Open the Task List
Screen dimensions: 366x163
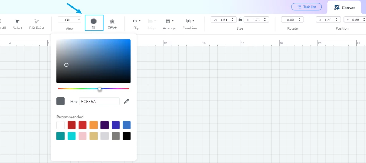tap(306, 7)
